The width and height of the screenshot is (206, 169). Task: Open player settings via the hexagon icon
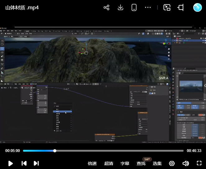[172, 163]
